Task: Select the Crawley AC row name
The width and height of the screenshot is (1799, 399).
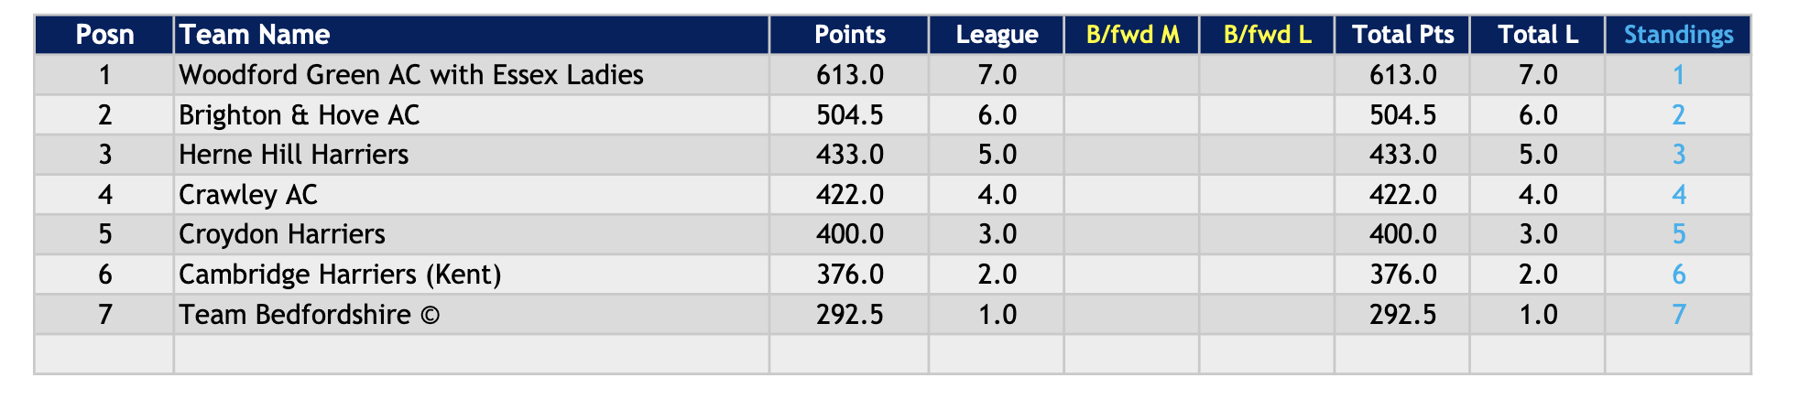Action: [x=248, y=195]
